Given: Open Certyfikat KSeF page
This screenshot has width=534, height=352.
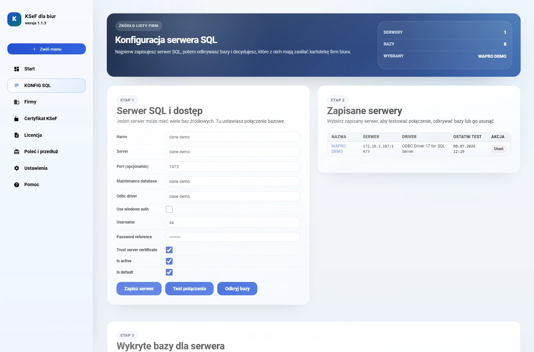Looking at the screenshot, I should [x=46, y=118].
